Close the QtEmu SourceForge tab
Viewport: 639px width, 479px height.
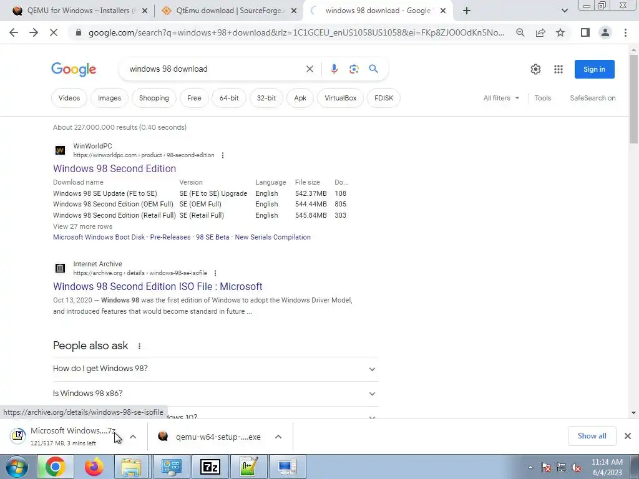[x=294, y=11]
